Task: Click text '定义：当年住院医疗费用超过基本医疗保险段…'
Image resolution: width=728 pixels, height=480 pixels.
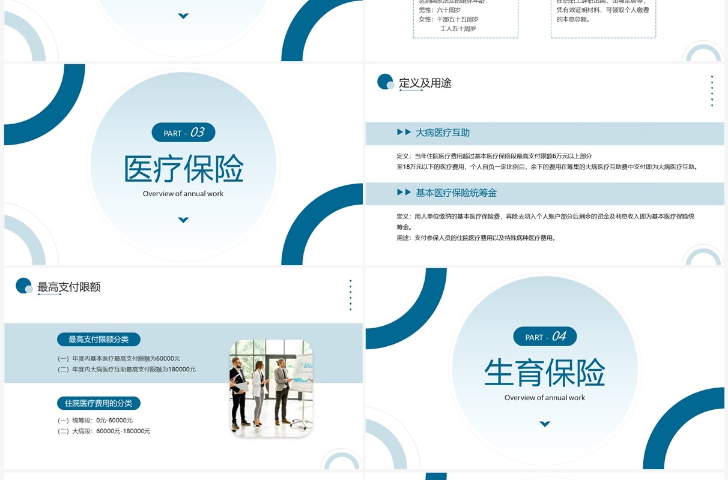Action: tap(494, 156)
